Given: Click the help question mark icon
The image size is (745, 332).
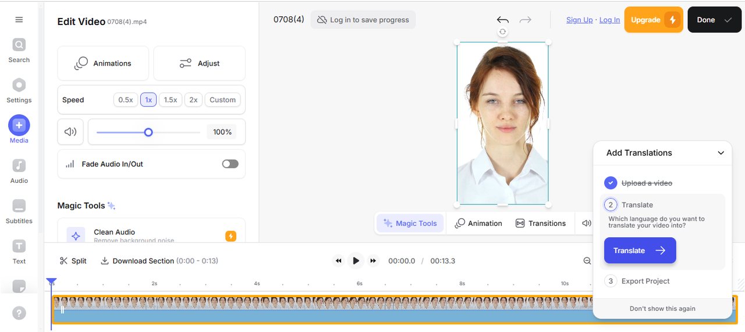Looking at the screenshot, I should (x=19, y=313).
